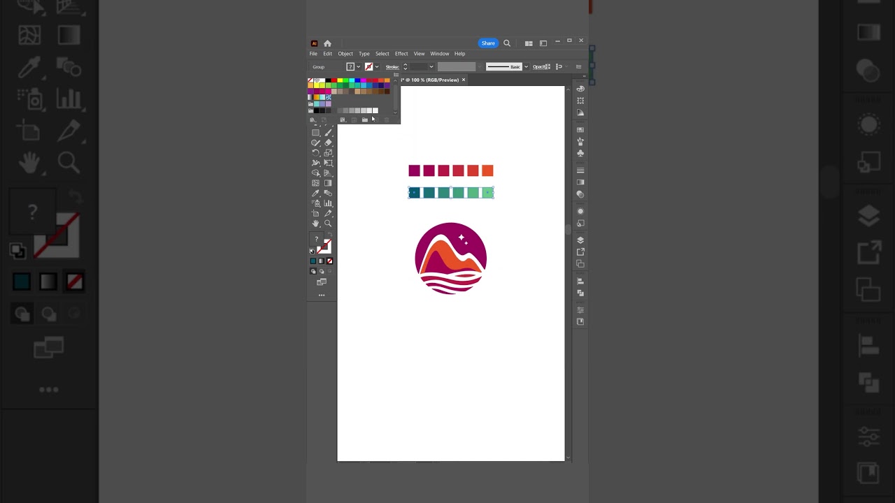
Task: Open the File menu
Action: [x=313, y=54]
